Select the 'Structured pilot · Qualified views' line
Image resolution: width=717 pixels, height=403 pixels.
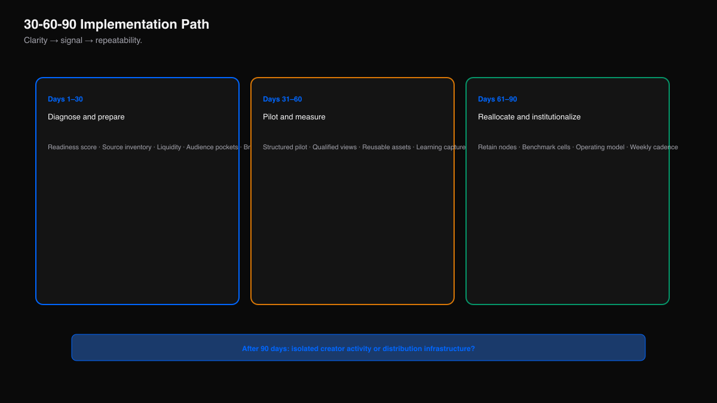click(x=364, y=147)
